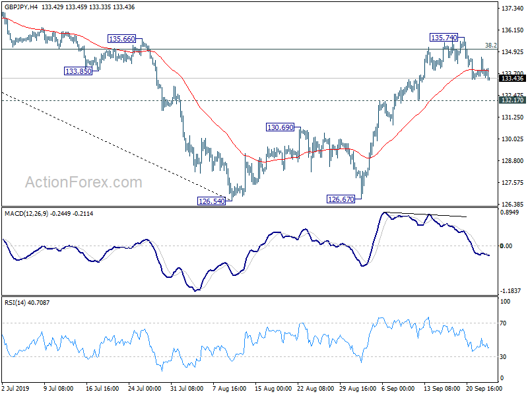Click the 127.575 price axis value
The width and height of the screenshot is (528, 396).
pos(512,183)
